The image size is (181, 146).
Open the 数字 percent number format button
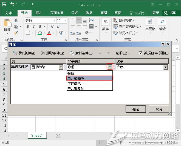tap(106, 26)
